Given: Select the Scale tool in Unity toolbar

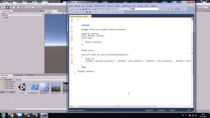Looking at the screenshot, I should point(16,8).
